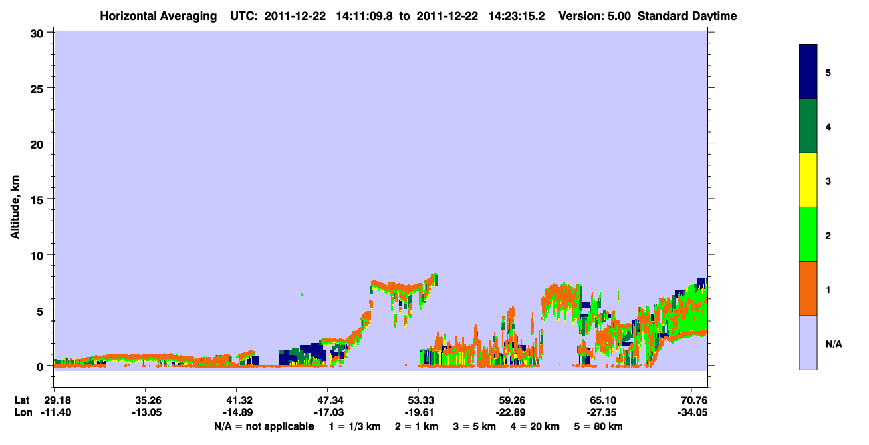Click the bright green level 2 swatch

808,234
